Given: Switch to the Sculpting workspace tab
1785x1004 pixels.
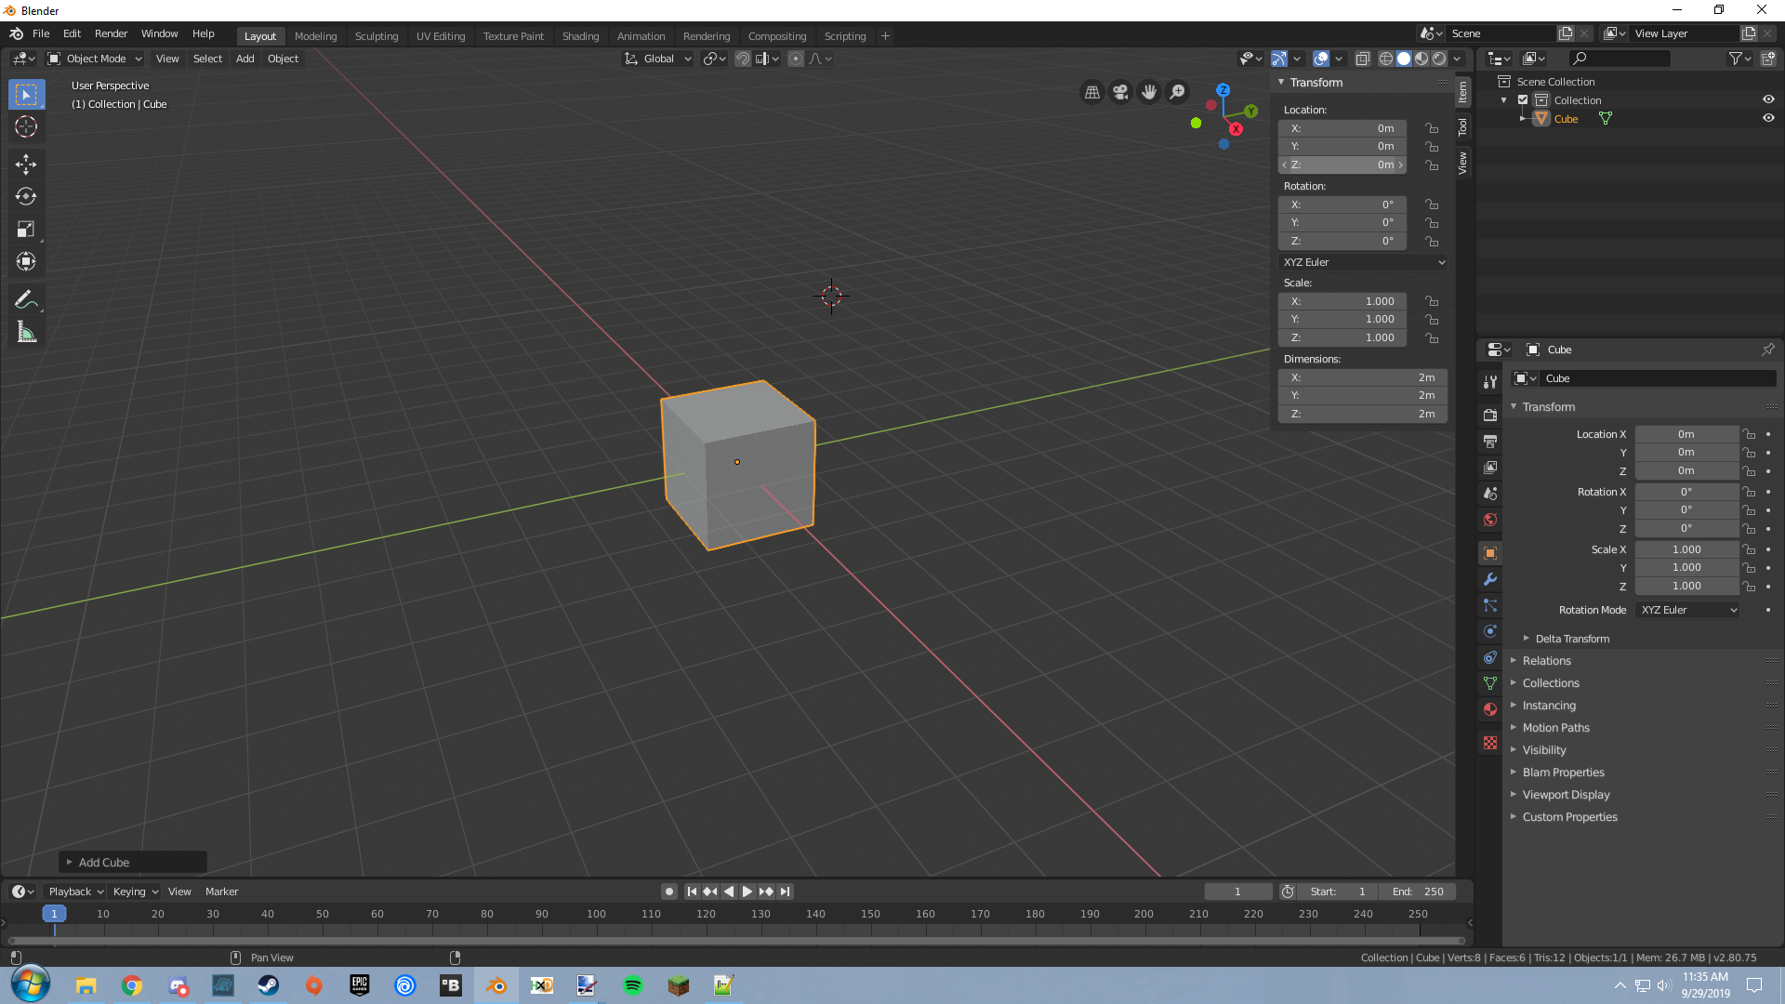Looking at the screenshot, I should 376,36.
